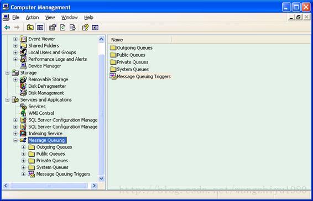This screenshot has width=313, height=201.
Task: Click the Export List toolbar icon
Action: coord(72,27)
